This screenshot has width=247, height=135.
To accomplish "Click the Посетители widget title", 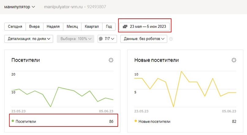I will tap(26, 60).
